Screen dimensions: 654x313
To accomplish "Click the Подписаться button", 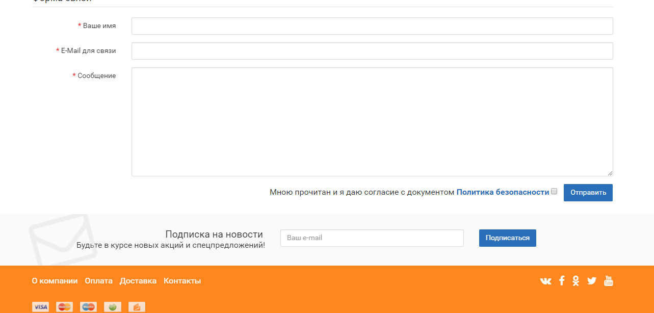I will coord(508,238).
